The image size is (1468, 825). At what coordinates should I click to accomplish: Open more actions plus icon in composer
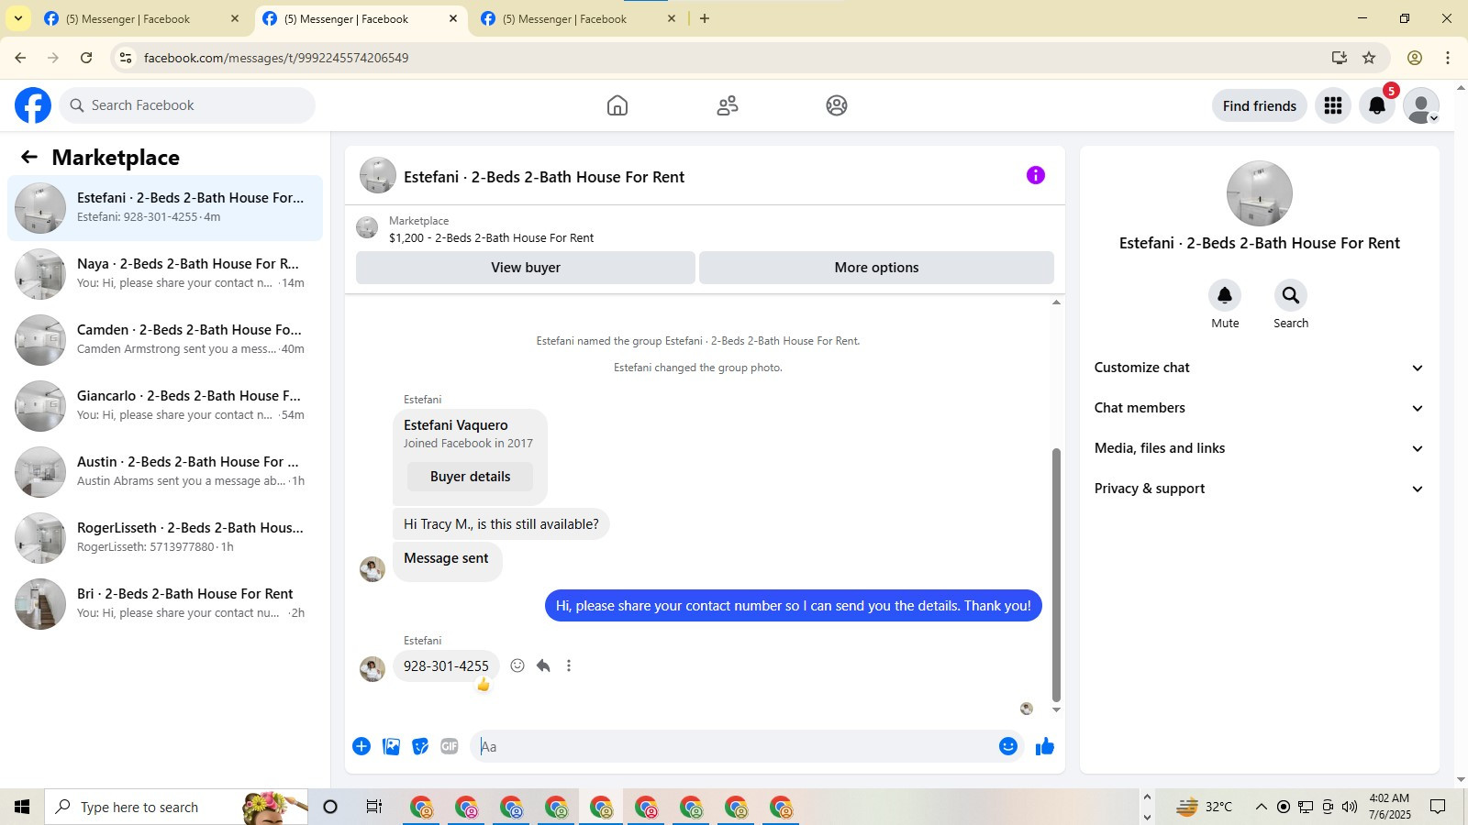361,746
